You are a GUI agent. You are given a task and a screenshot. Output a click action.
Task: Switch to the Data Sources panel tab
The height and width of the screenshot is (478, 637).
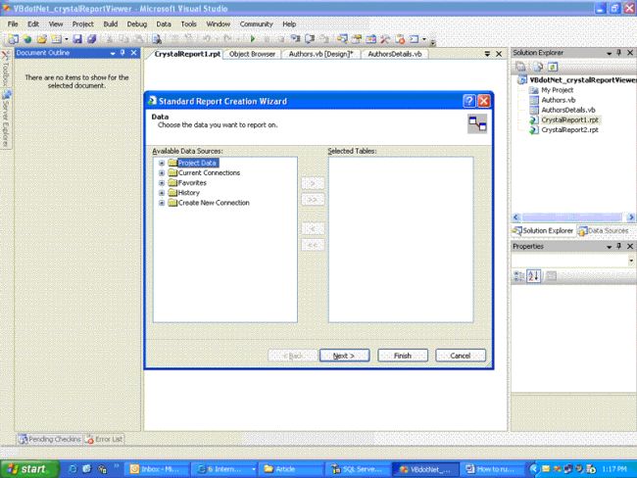(604, 231)
